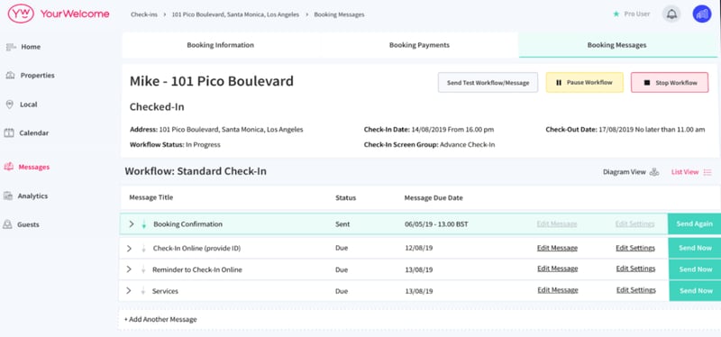Switch to List View
The width and height of the screenshot is (721, 337).
tap(691, 172)
